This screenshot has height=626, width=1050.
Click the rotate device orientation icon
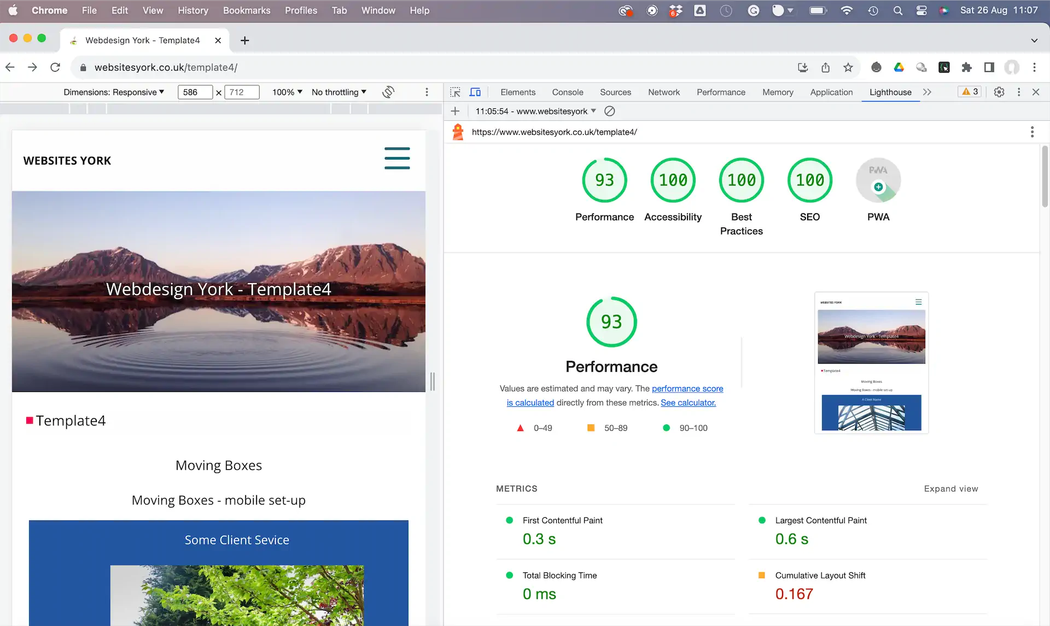click(388, 92)
